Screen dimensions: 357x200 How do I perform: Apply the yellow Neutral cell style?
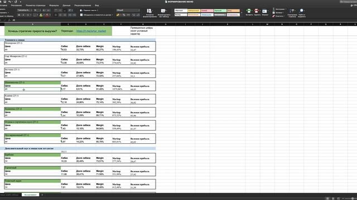pos(194,11)
